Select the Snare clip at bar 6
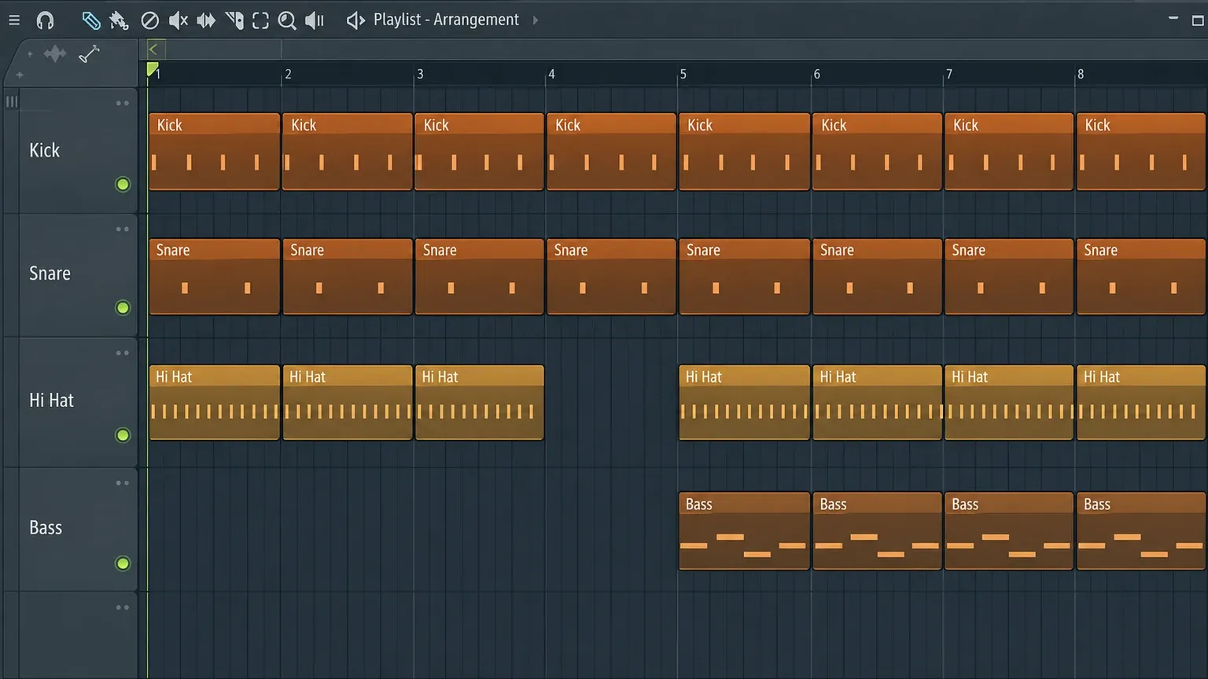The height and width of the screenshot is (679, 1208). [x=877, y=277]
